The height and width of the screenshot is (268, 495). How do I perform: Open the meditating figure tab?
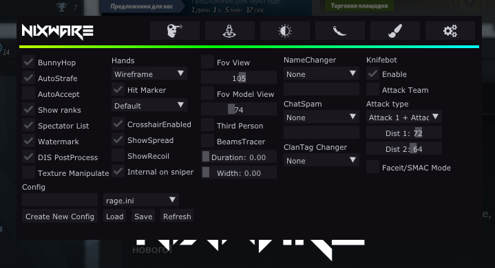click(x=230, y=30)
